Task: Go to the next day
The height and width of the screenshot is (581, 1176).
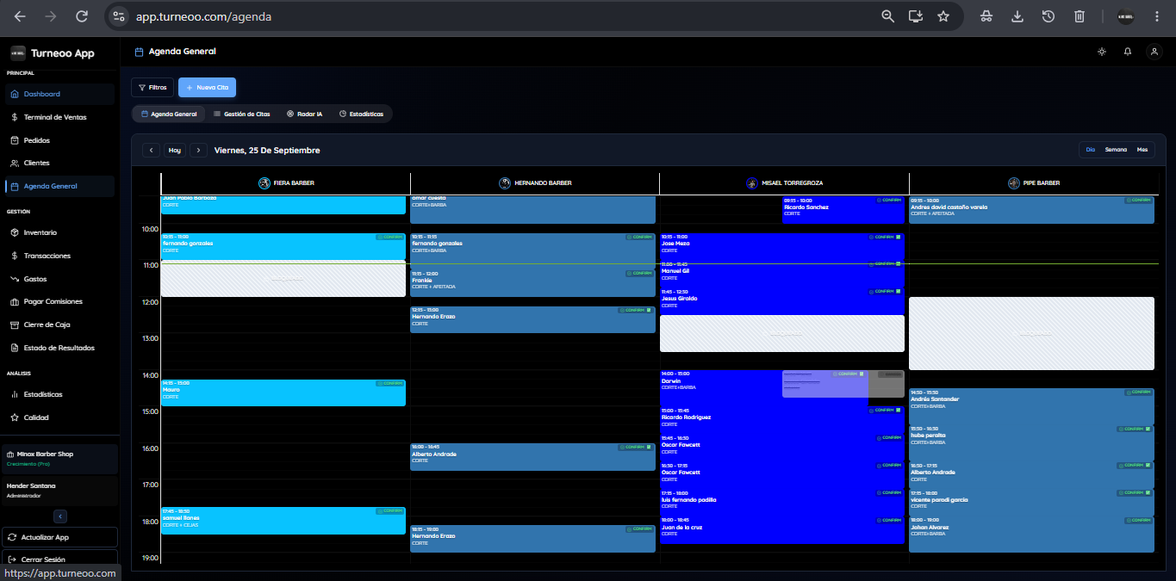Action: 198,150
